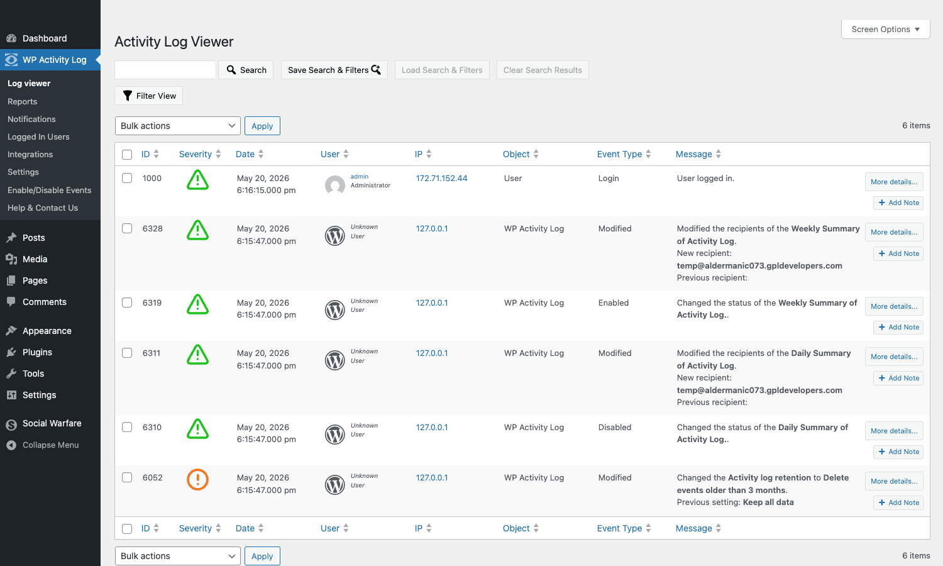
Task: Click the green severity icon for event 6310
Action: point(198,429)
